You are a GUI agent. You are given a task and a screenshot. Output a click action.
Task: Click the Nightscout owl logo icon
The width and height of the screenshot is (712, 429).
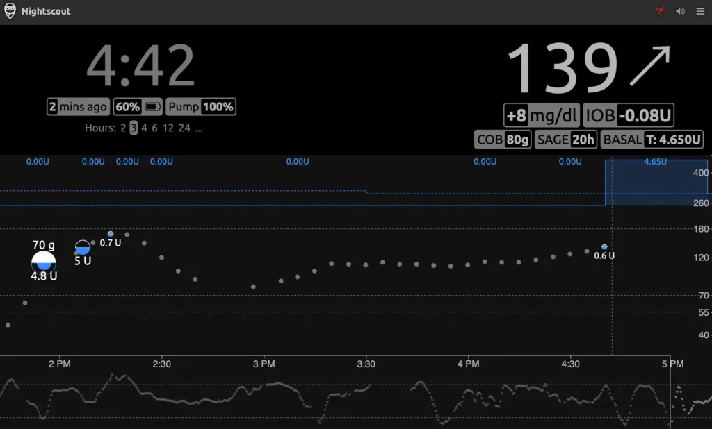[10, 11]
